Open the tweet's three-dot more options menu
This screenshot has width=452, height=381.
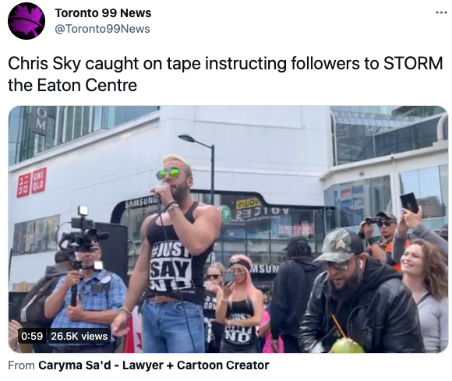pyautogui.click(x=441, y=12)
